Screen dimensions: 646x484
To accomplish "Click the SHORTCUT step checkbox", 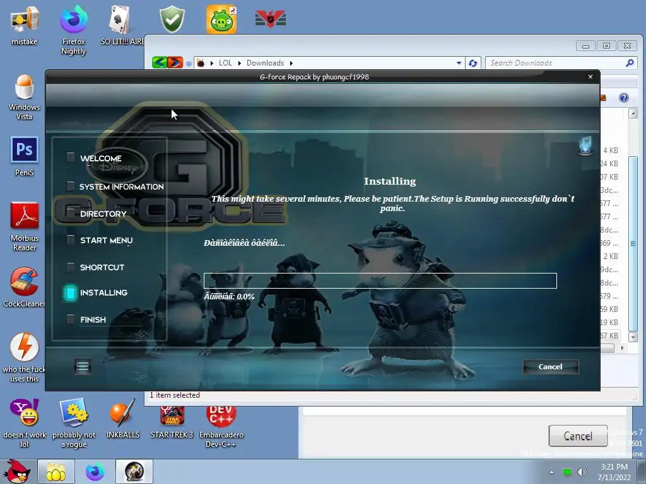I will coord(71,267).
